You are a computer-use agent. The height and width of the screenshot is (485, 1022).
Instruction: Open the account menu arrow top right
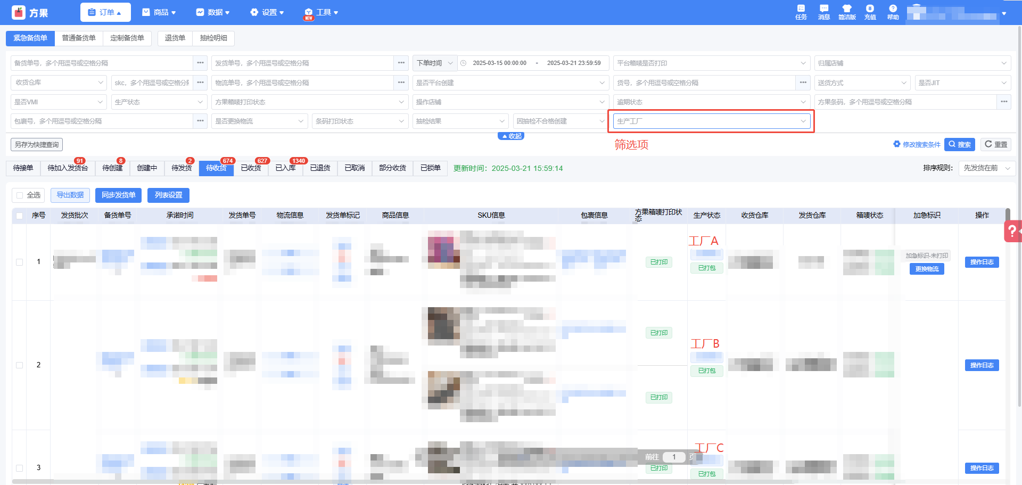pos(1004,13)
